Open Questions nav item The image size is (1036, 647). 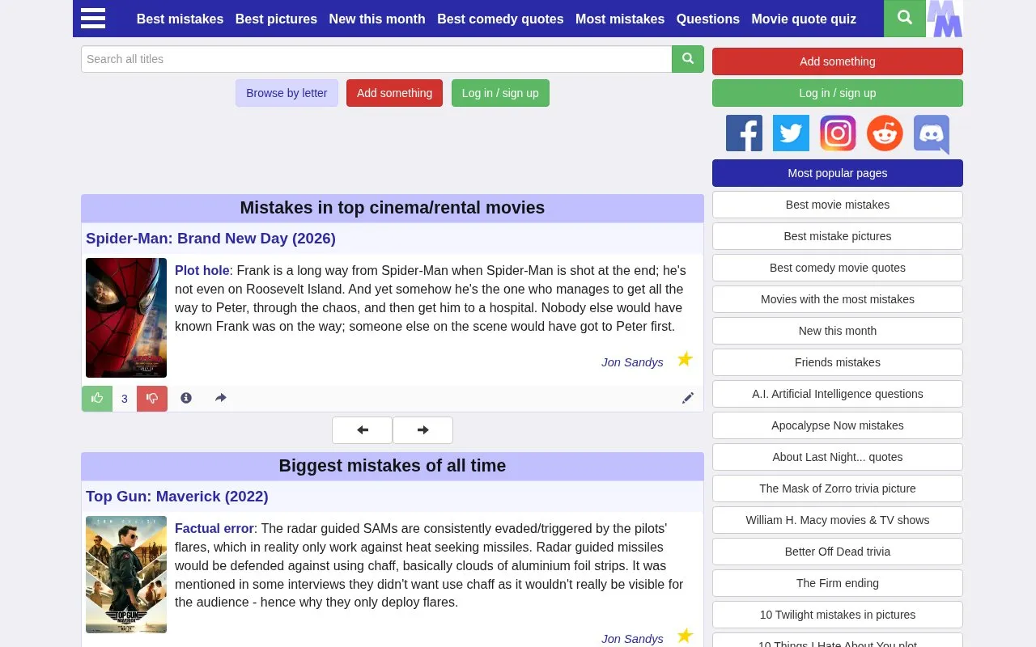(708, 19)
